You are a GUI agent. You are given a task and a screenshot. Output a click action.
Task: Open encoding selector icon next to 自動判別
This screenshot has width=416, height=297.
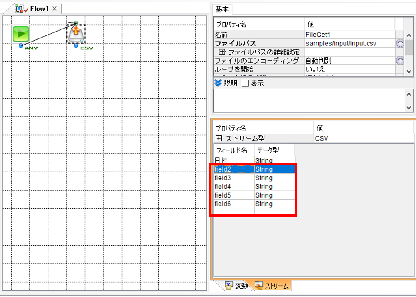pos(400,61)
